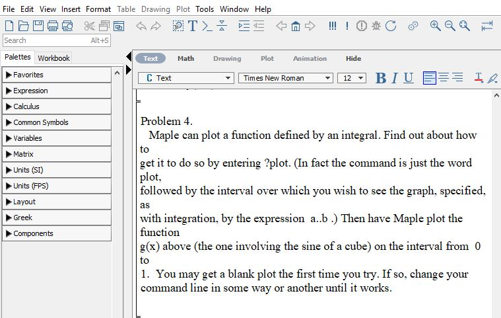Expand the Variables palette

coord(57,138)
